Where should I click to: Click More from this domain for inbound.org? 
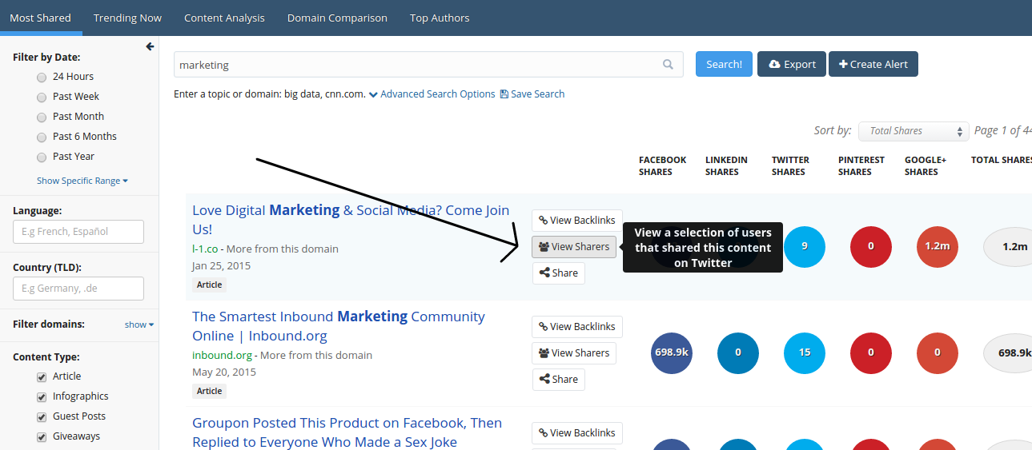pyautogui.click(x=316, y=355)
